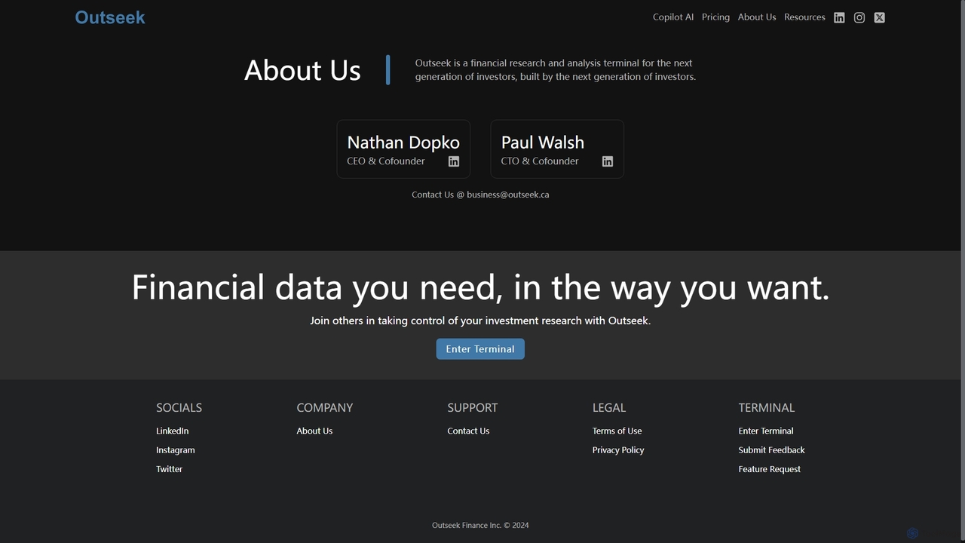
Task: Select the Paul Walsh name card
Action: click(x=557, y=149)
